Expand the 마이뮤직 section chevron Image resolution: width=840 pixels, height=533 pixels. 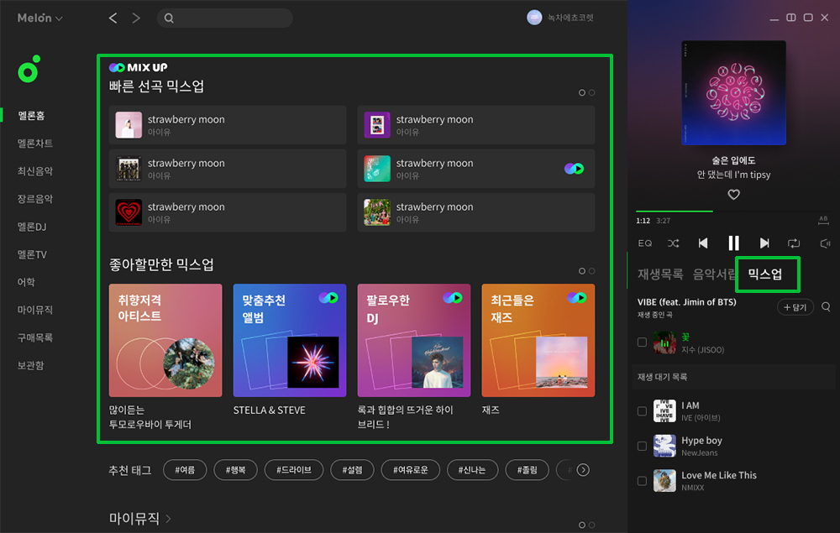pyautogui.click(x=168, y=518)
